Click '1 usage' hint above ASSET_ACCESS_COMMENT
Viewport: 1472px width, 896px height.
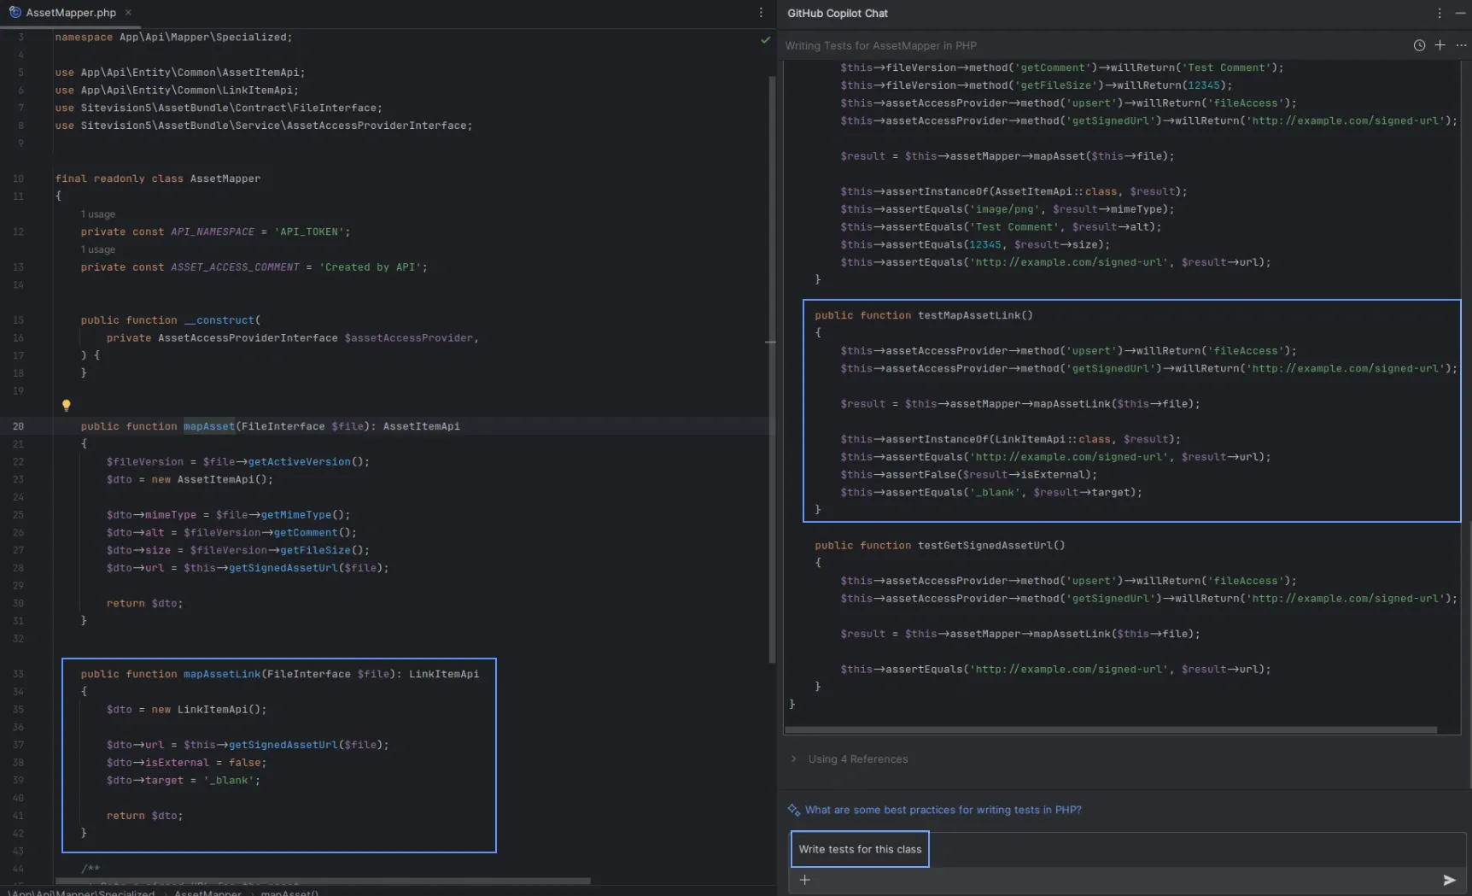(98, 249)
